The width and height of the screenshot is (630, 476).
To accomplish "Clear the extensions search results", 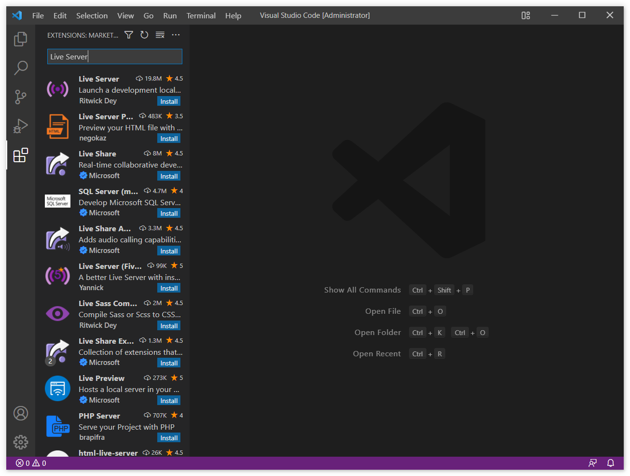I will click(160, 35).
